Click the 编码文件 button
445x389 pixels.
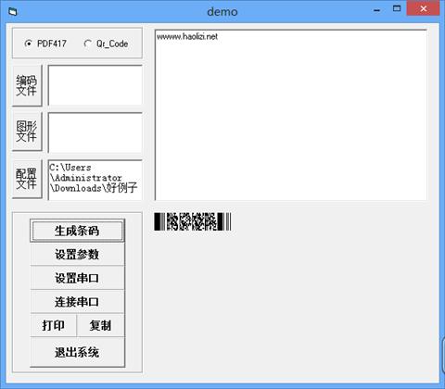[27, 85]
